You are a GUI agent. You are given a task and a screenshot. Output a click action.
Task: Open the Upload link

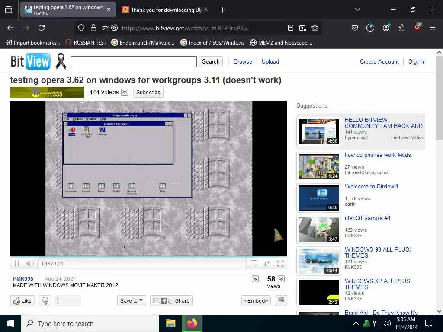[x=270, y=61]
